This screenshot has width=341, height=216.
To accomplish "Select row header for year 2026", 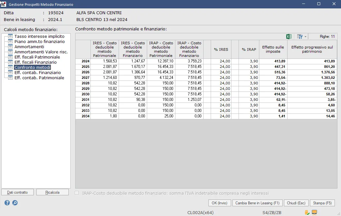I will tap(83, 72).
